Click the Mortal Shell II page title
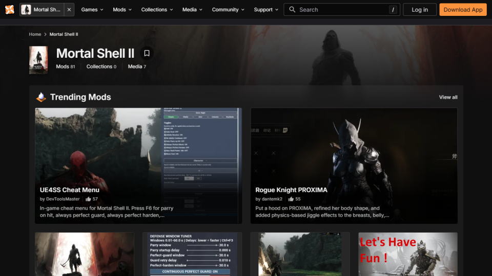 click(95, 53)
